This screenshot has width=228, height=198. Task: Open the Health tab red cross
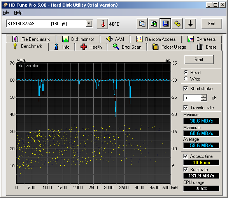(x=91, y=47)
